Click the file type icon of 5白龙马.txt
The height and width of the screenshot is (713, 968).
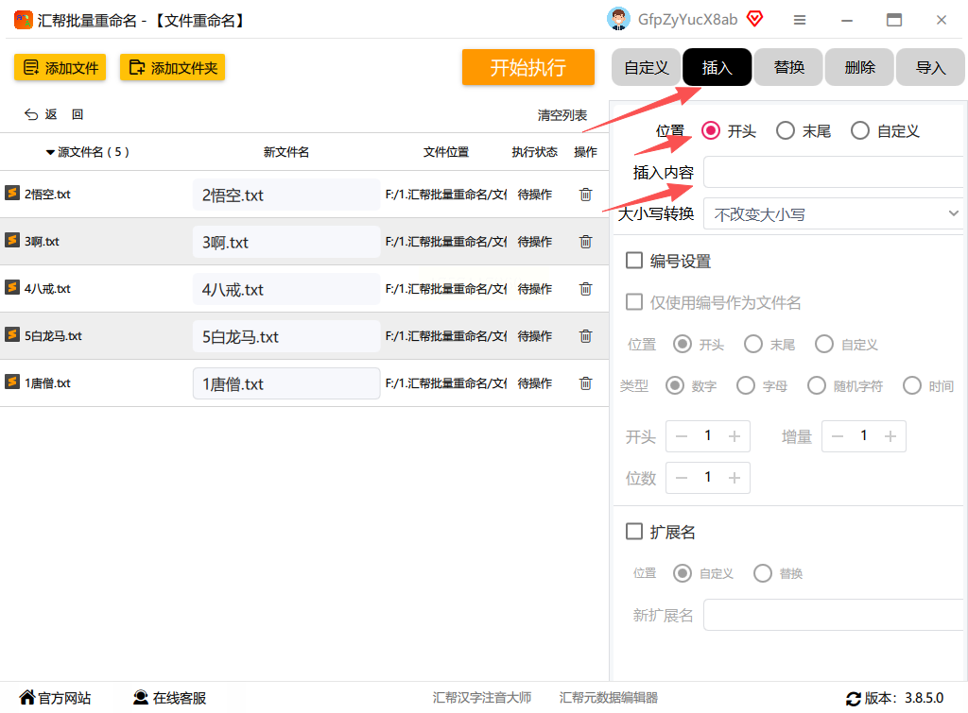(12, 334)
